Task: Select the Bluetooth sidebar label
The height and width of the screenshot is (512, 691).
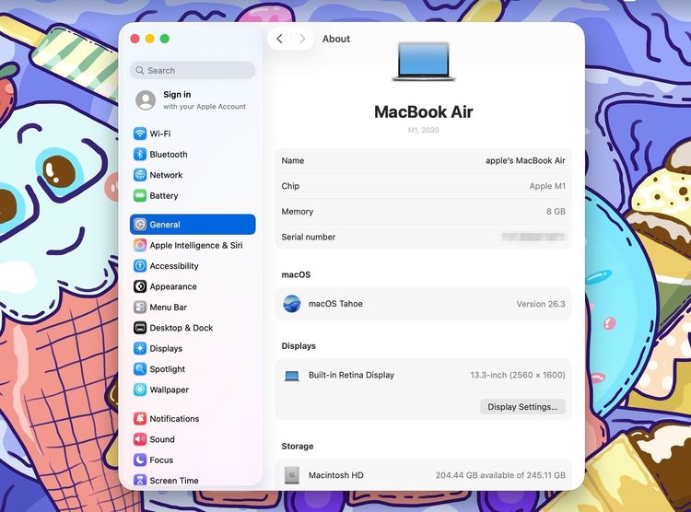Action: 169,154
